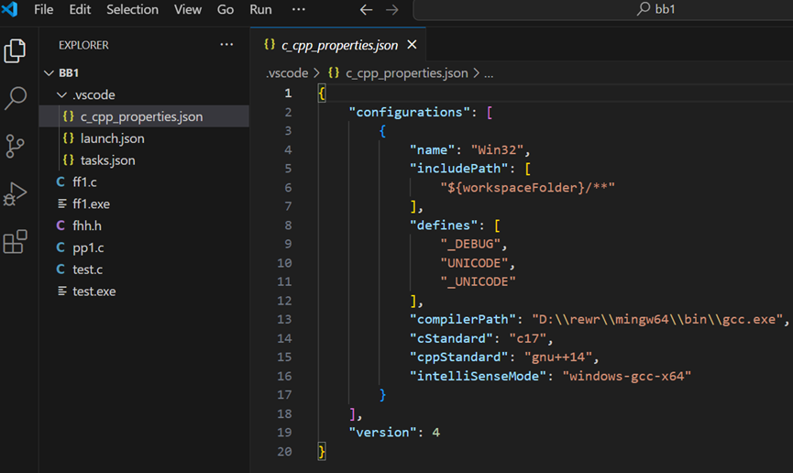Click the "_UNICODE" value on line 11

pyautogui.click(x=478, y=281)
